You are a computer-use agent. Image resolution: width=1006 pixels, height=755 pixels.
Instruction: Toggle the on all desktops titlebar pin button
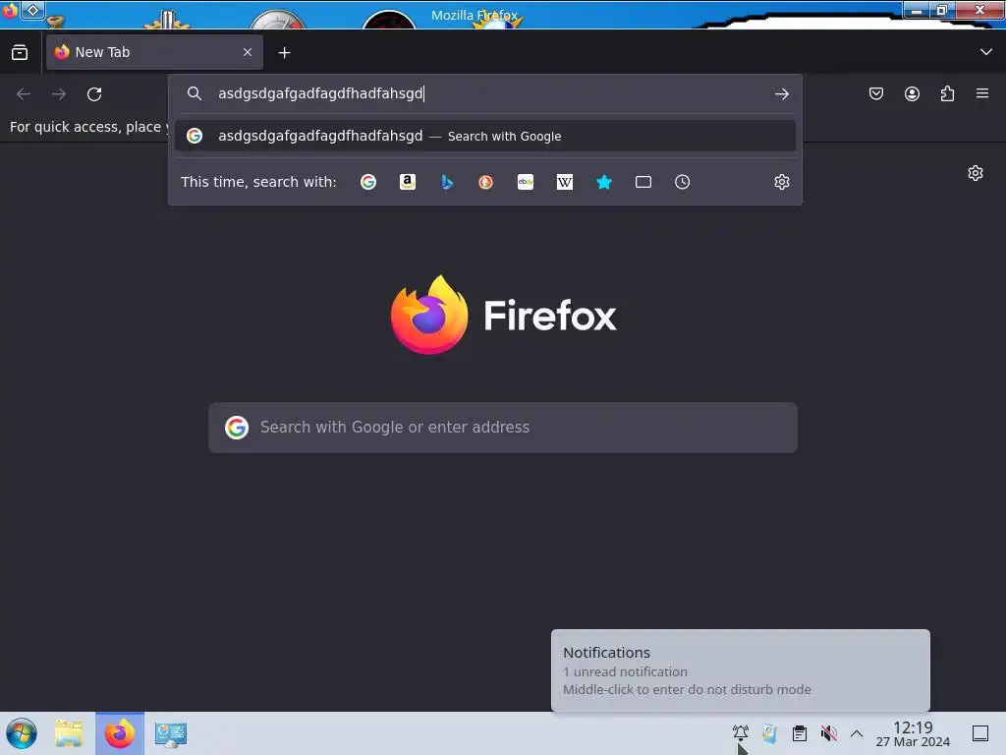click(x=32, y=10)
